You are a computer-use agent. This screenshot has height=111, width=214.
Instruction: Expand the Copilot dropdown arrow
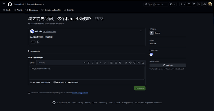tap(175, 4)
